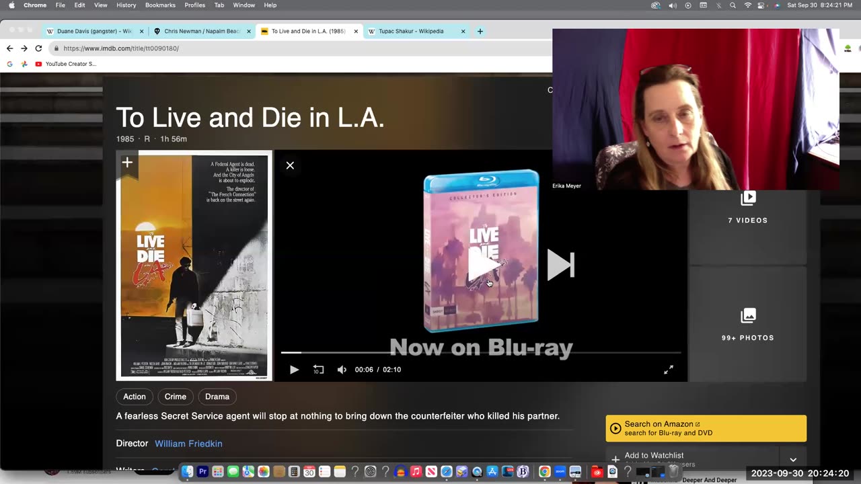The width and height of the screenshot is (861, 484).
Task: Open Trash in the Dock
Action: [674, 472]
